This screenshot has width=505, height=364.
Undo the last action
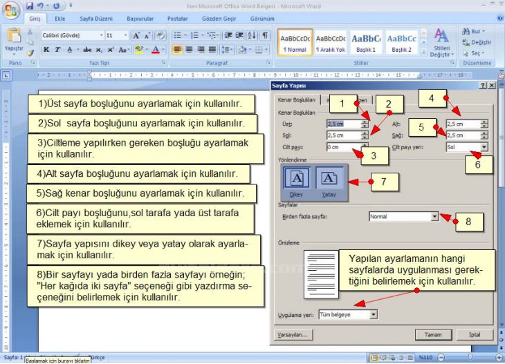pyautogui.click(x=40, y=6)
